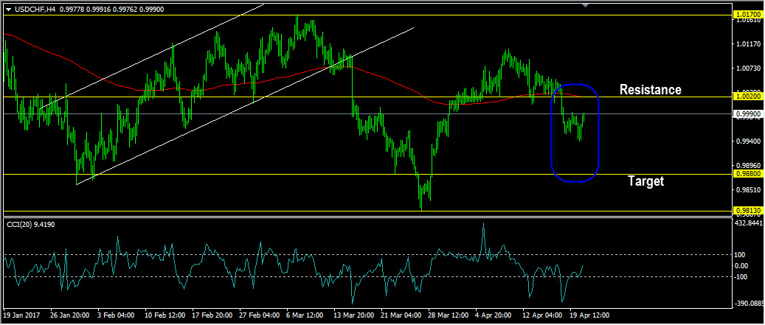The image size is (765, 325).
Task: Click the 1.00200 resistance price label
Action: click(x=747, y=97)
